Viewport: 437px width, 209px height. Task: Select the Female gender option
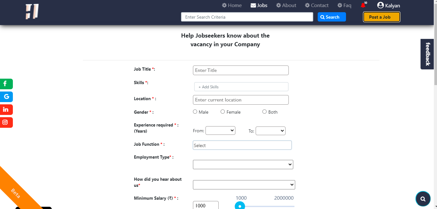click(x=223, y=112)
